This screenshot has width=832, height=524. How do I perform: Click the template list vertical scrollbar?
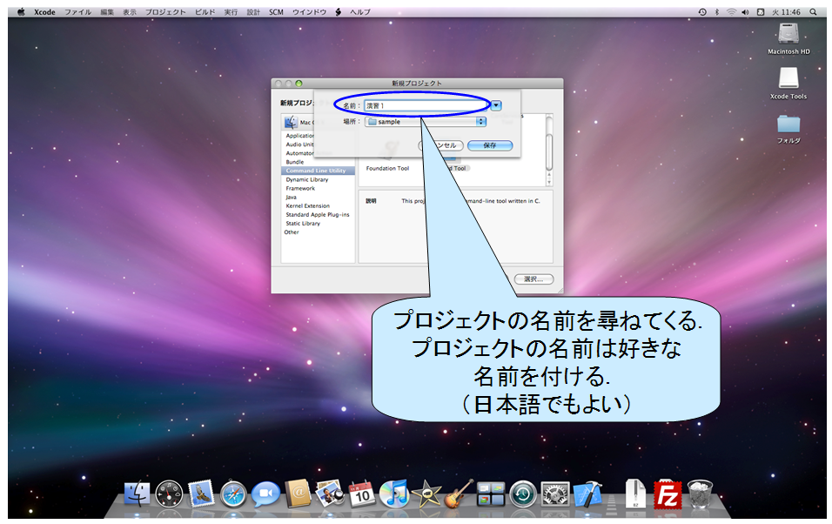[549, 150]
